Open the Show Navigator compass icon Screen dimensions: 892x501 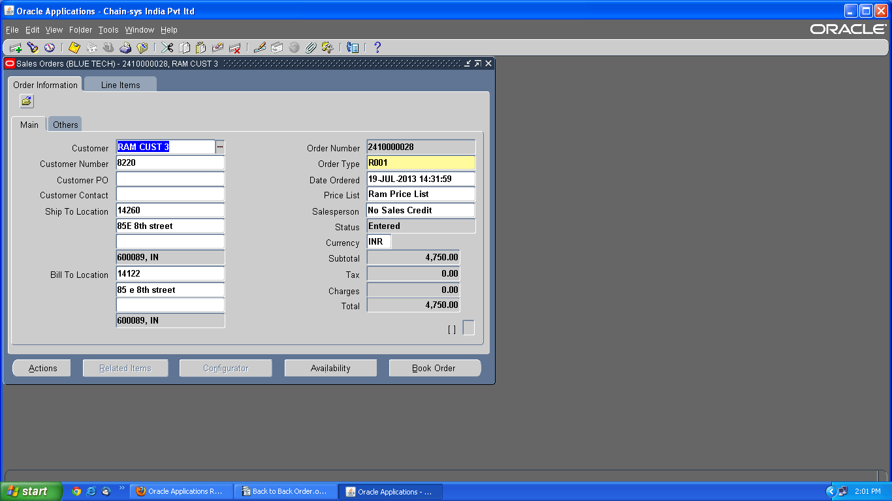pos(50,48)
